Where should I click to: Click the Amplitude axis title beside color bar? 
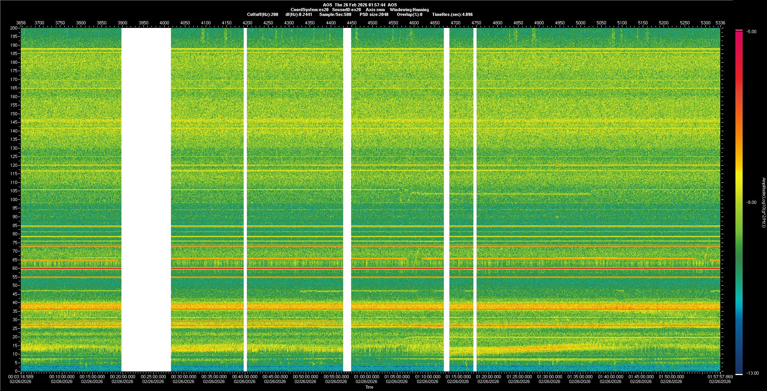point(763,202)
